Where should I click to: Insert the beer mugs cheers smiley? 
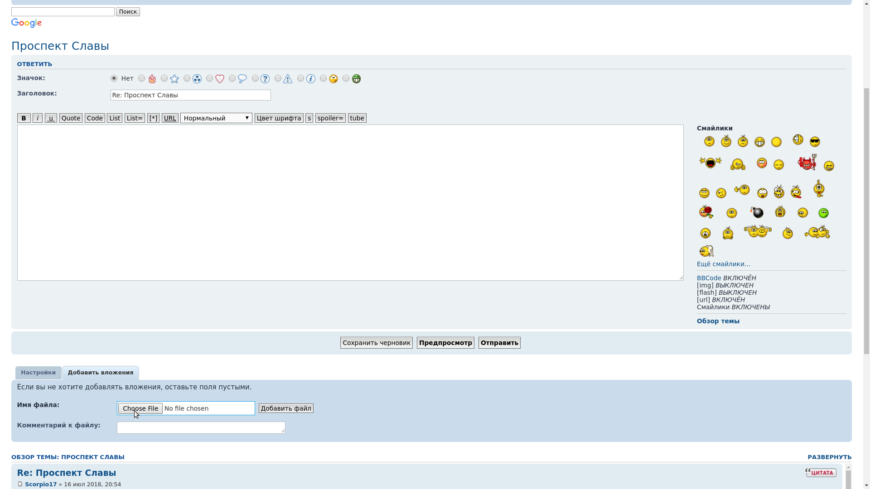coord(758,232)
